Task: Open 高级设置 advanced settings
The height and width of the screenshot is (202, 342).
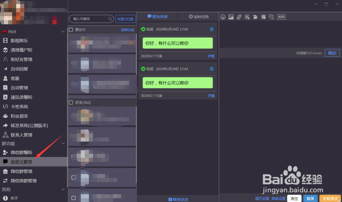Action: [278, 199]
